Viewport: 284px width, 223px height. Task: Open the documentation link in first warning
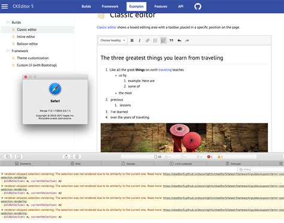point(223,174)
